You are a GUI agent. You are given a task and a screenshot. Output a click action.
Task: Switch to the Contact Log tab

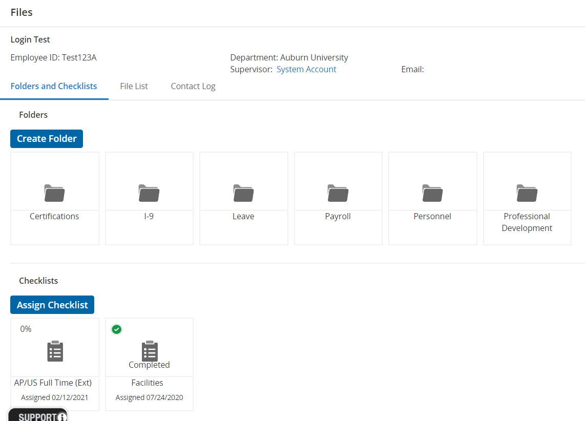pyautogui.click(x=193, y=86)
